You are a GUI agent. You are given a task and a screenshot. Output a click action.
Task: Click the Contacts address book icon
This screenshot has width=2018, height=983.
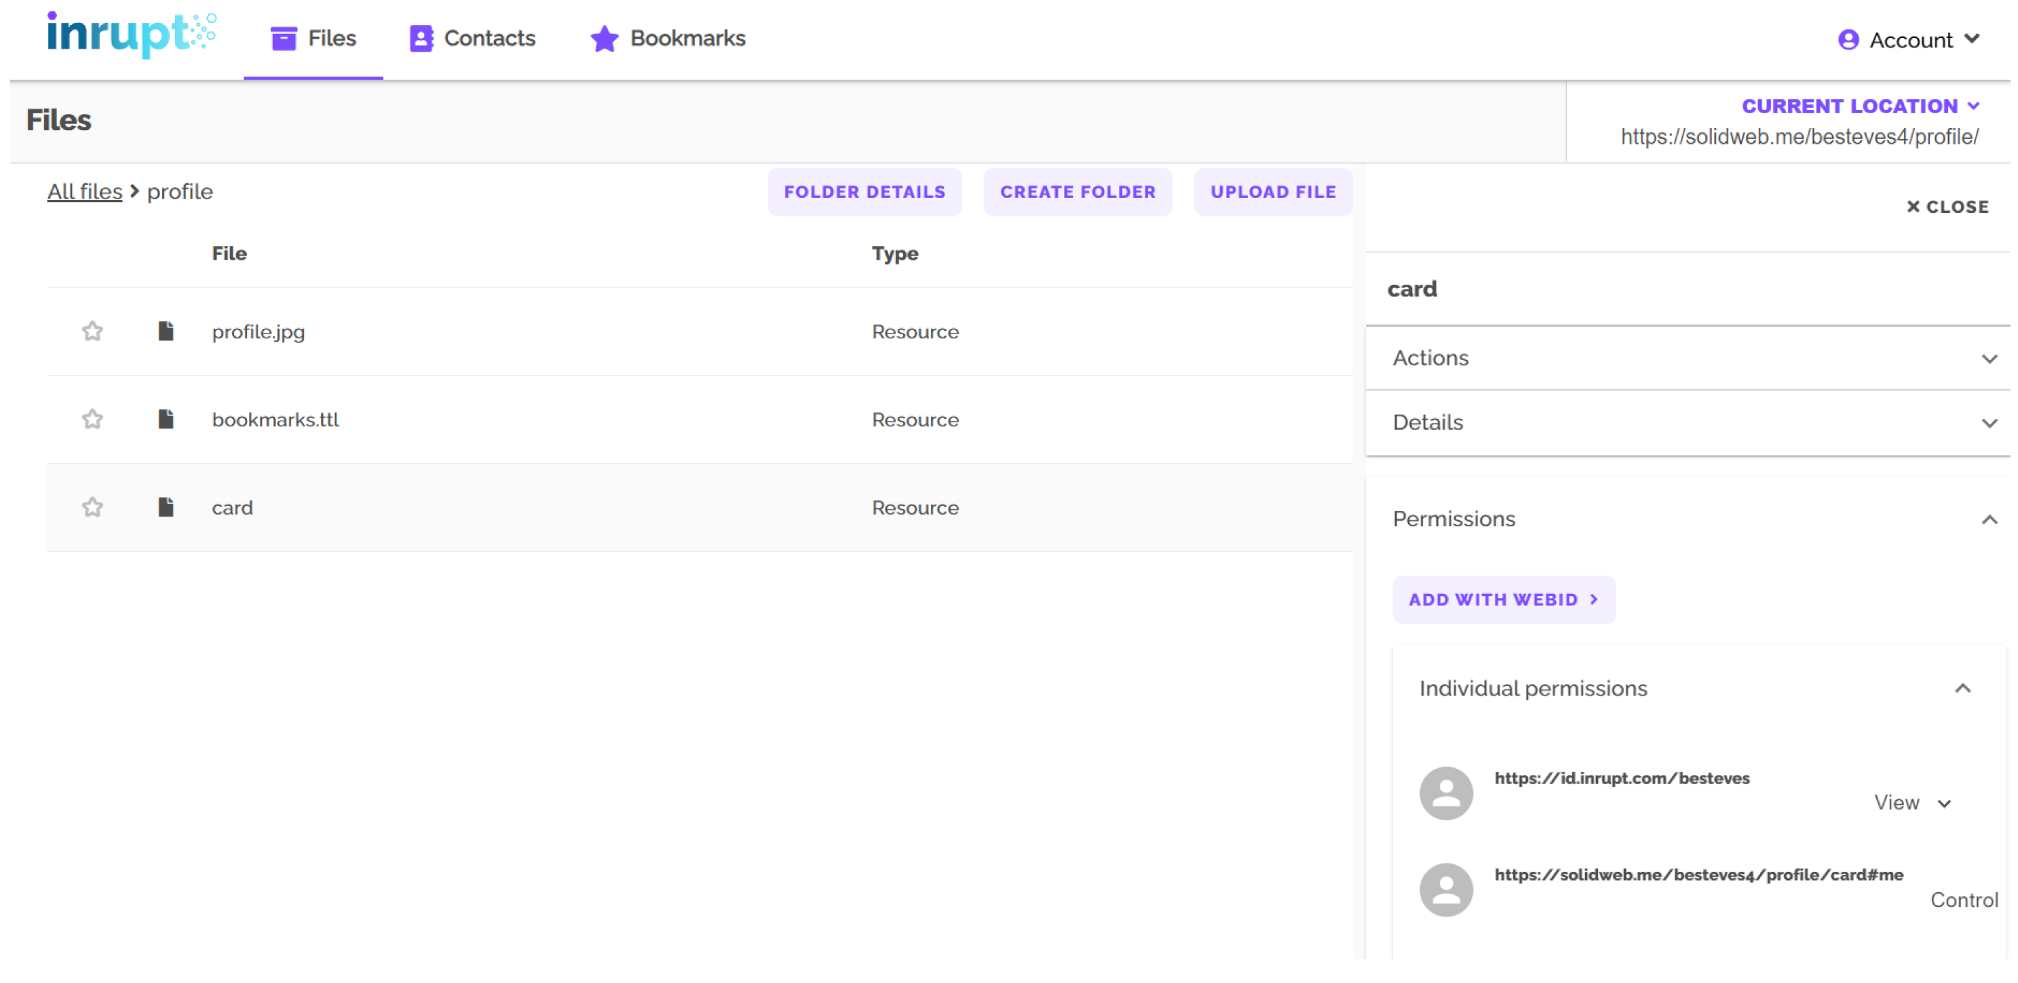(x=421, y=39)
